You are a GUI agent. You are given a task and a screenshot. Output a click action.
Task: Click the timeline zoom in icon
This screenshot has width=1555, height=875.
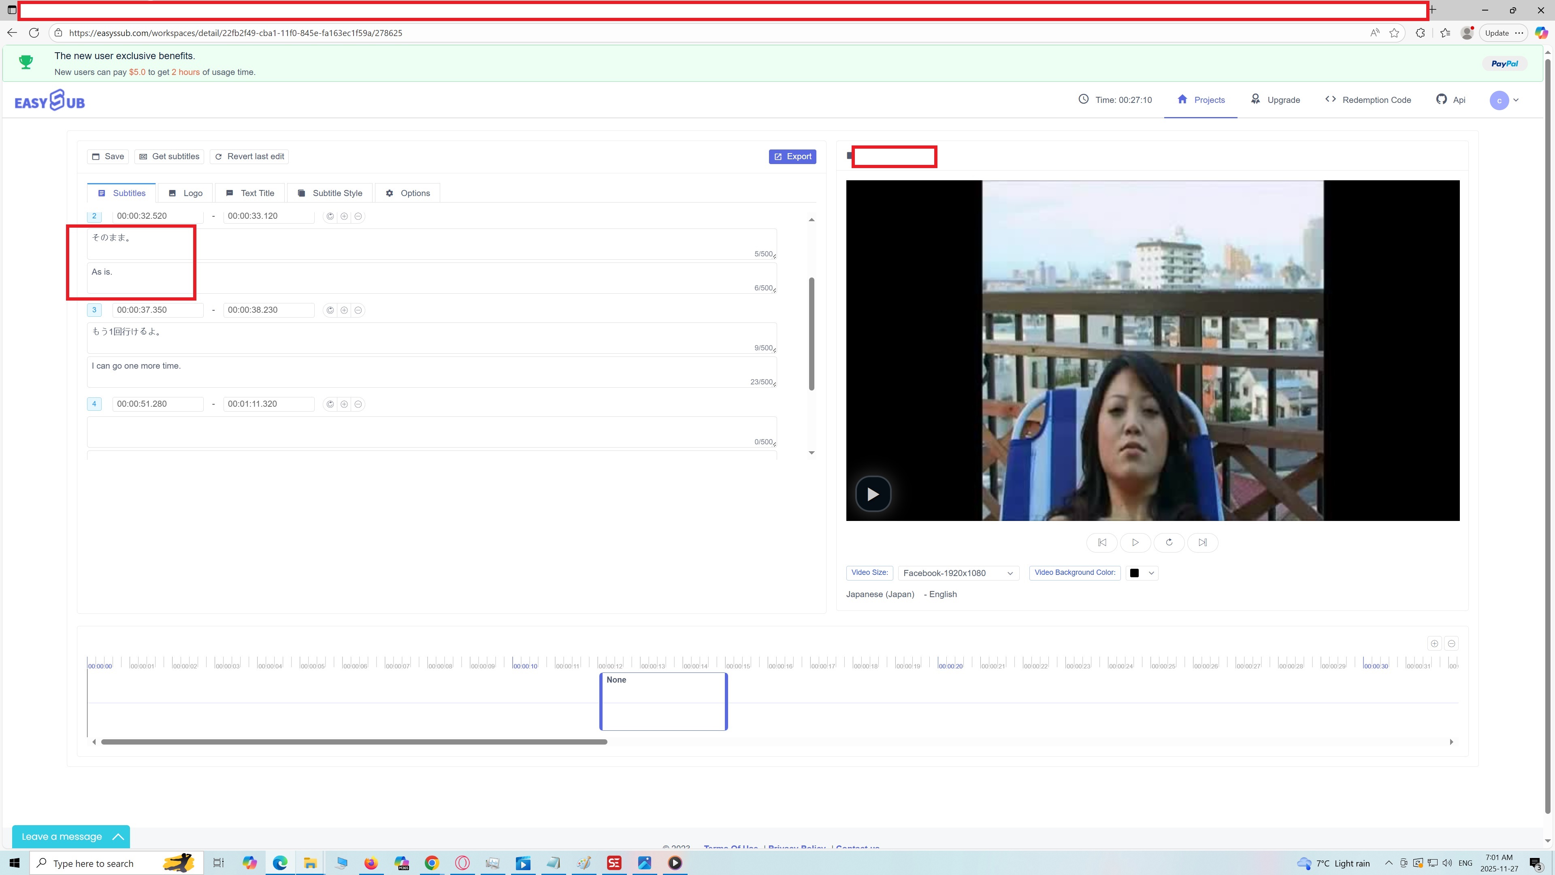pyautogui.click(x=1434, y=643)
